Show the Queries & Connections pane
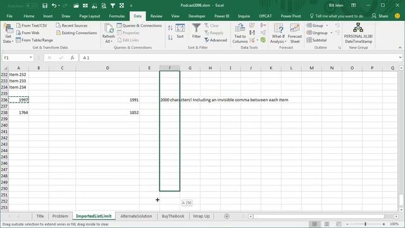The width and height of the screenshot is (405, 228). (x=139, y=25)
